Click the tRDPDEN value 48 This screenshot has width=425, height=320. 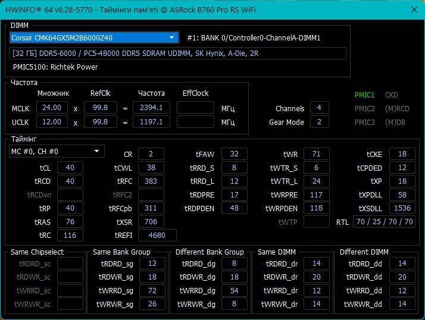point(234,208)
